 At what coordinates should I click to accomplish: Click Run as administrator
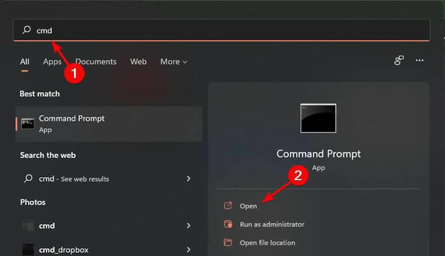pos(272,224)
